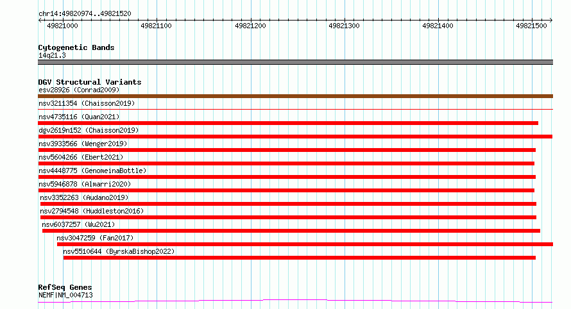Click ruler position 49821300
The height and width of the screenshot is (309, 571).
344,26
